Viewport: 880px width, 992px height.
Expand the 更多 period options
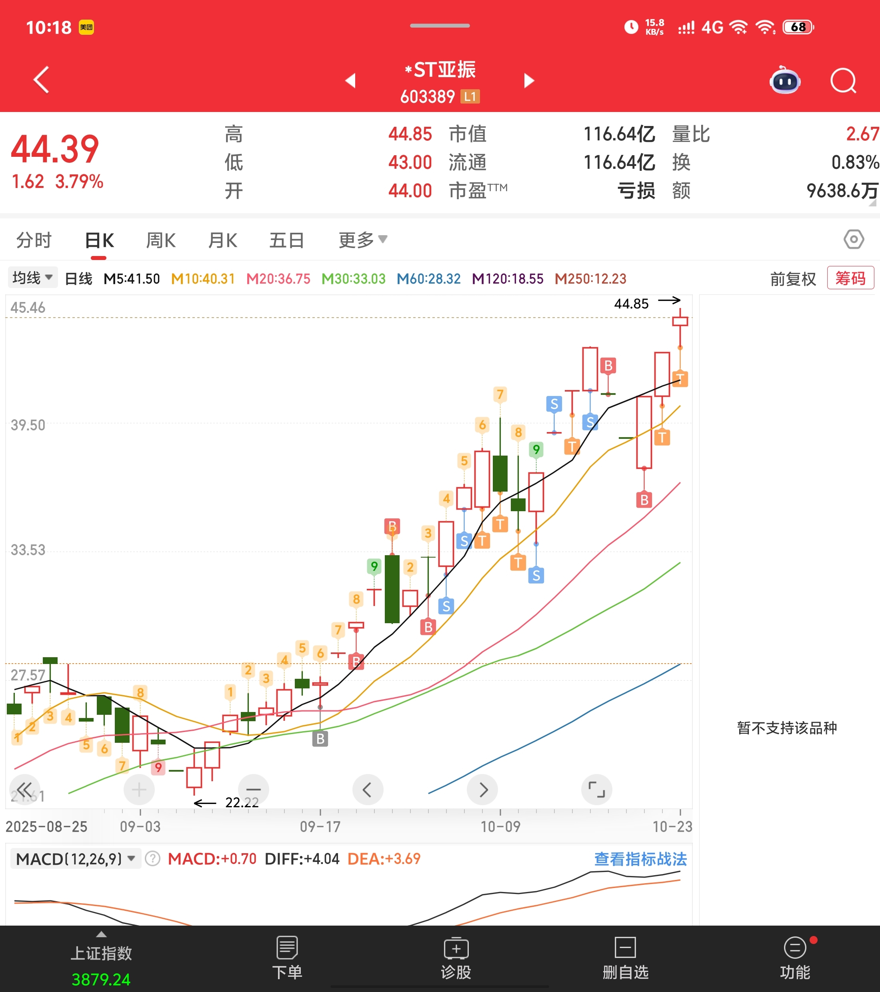click(x=362, y=240)
